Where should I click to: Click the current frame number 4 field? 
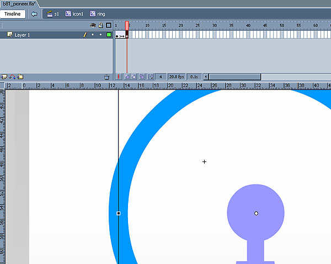[x=161, y=77]
